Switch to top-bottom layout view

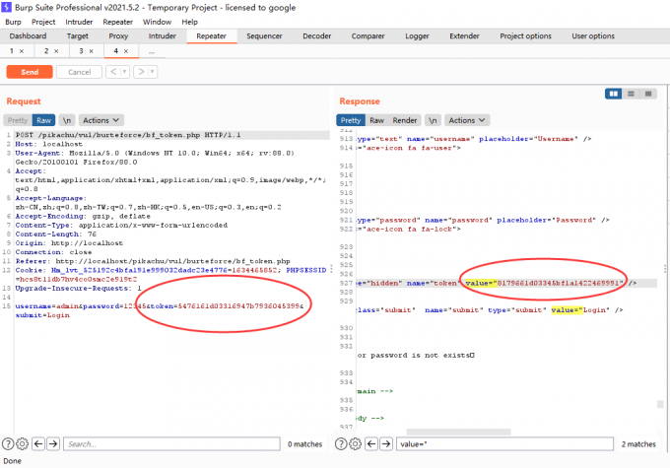(631, 94)
